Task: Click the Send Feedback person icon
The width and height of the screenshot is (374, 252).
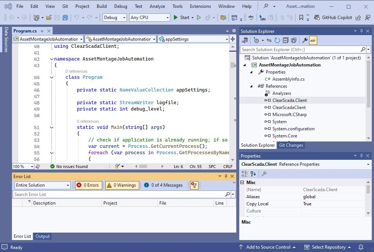Action: tap(368, 18)
